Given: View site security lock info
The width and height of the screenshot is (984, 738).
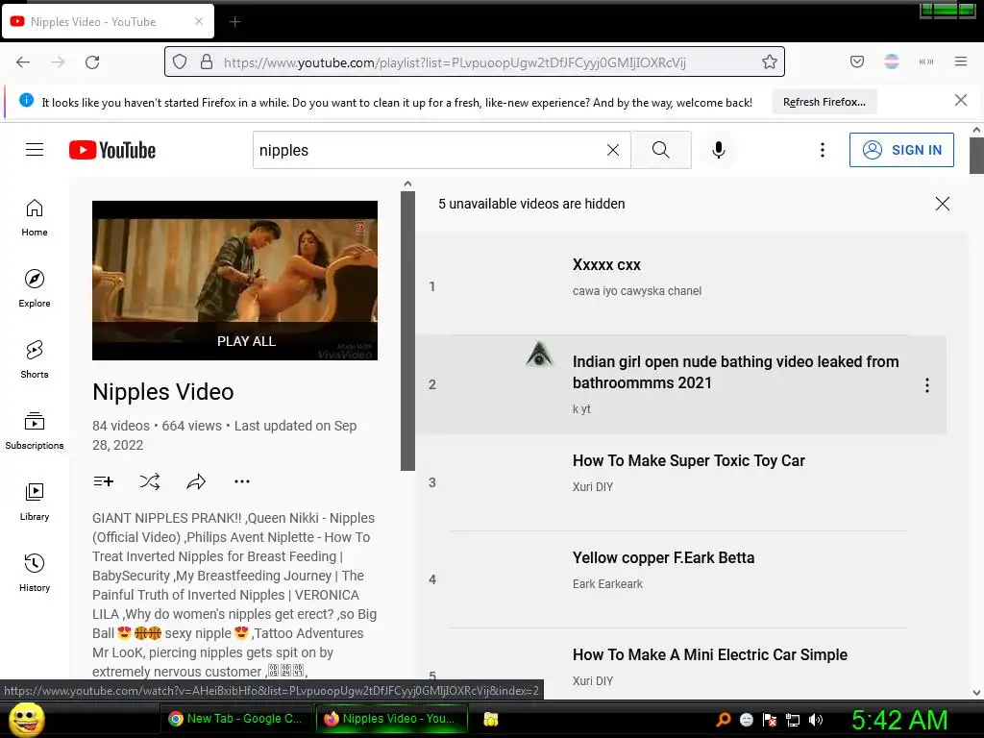Looking at the screenshot, I should tap(207, 61).
